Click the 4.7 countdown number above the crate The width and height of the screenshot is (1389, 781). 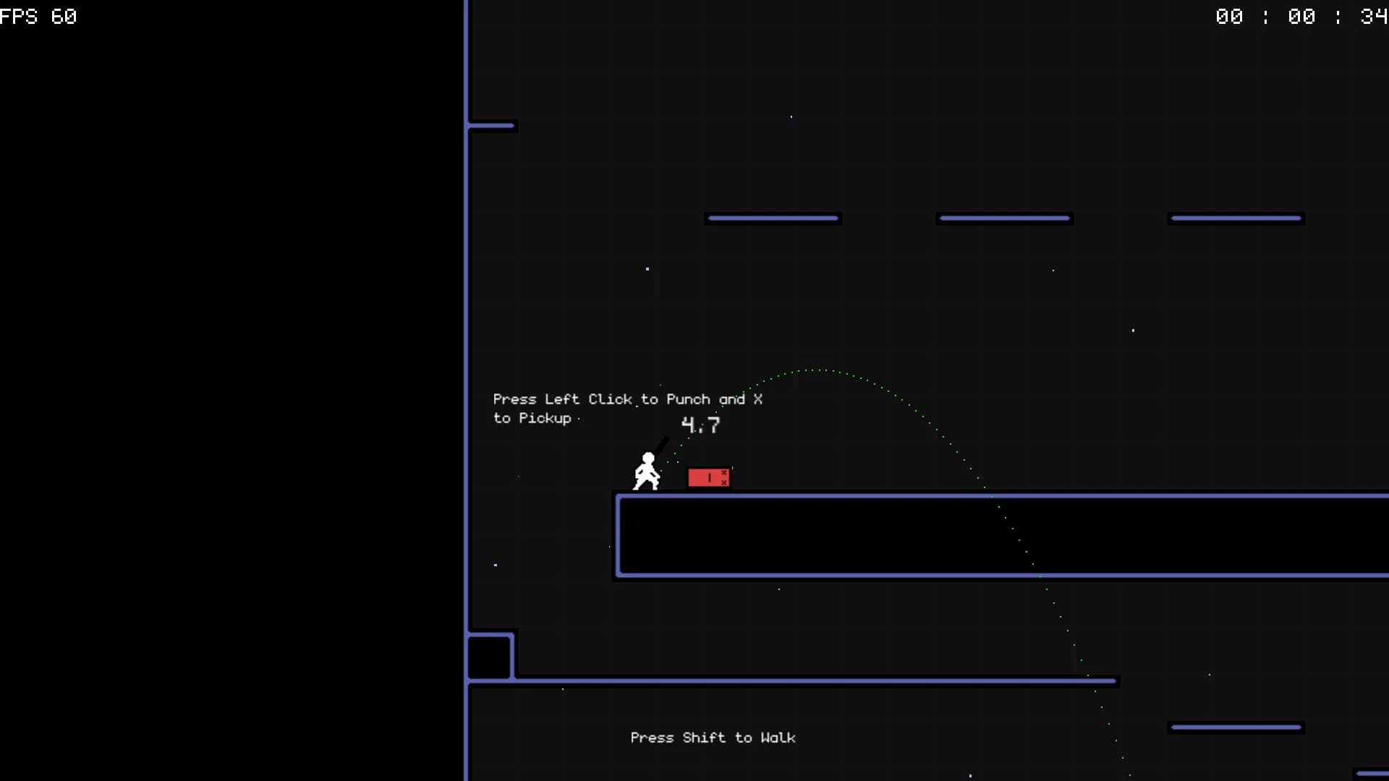700,425
